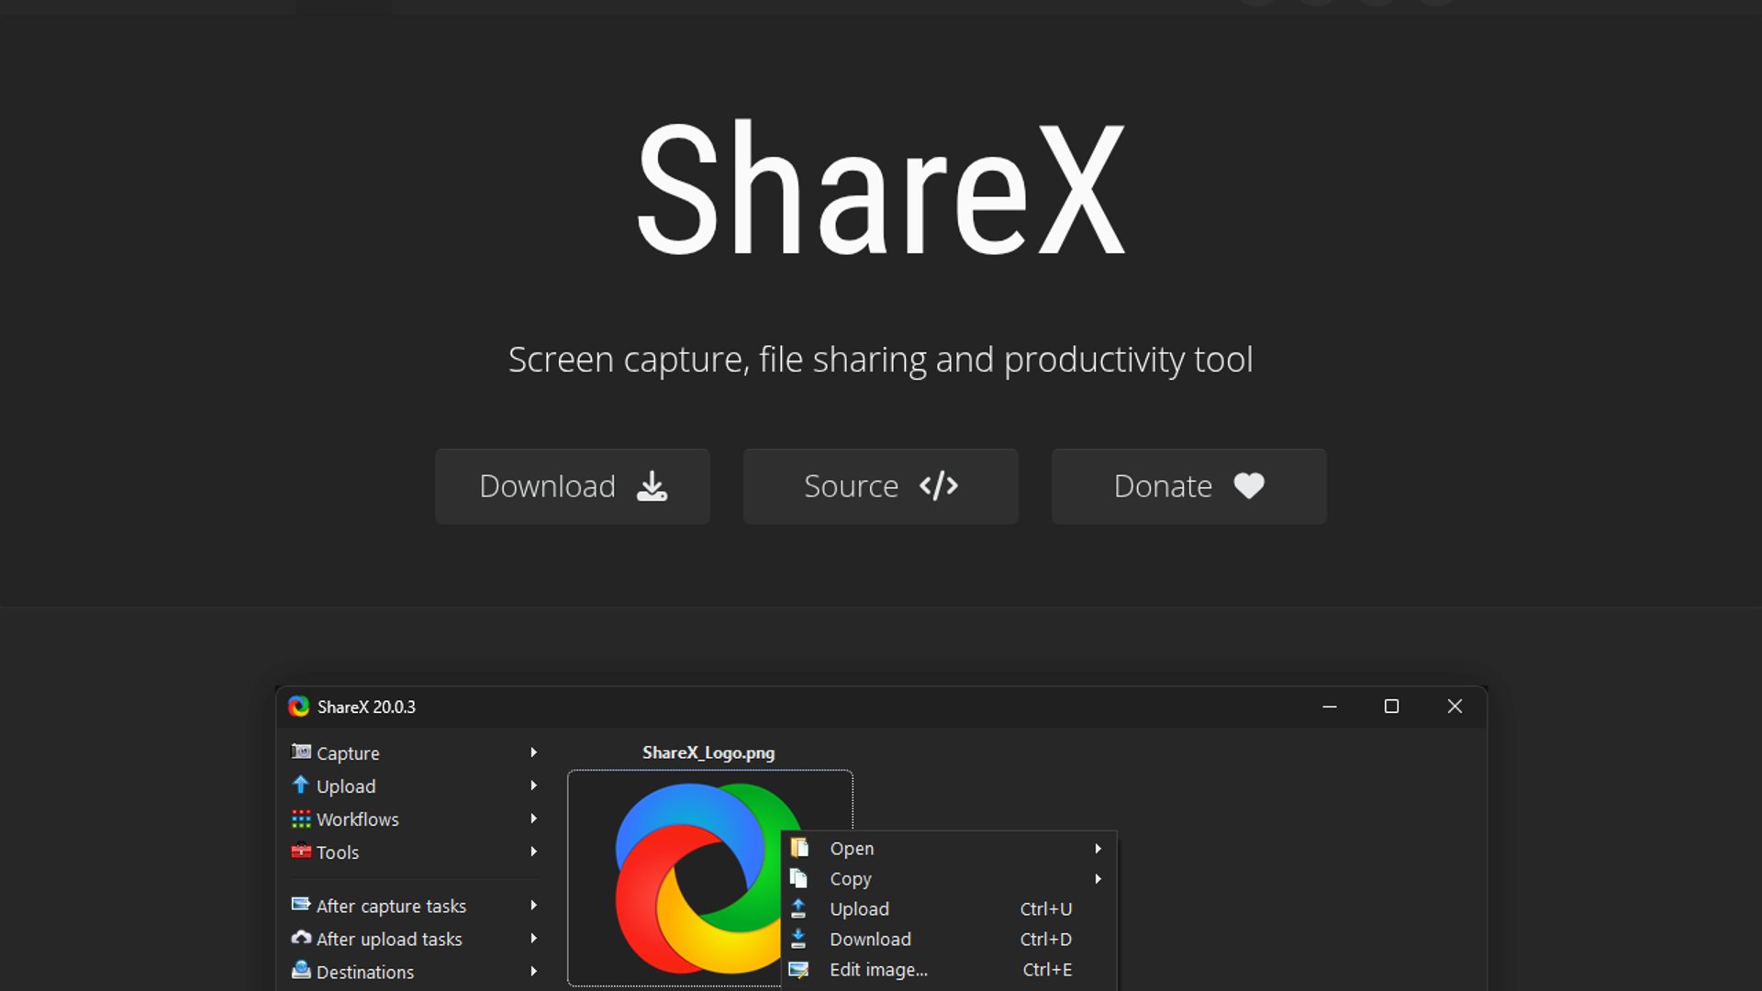Click the Capture camera icon in sidebar
1762x991 pixels.
point(301,752)
